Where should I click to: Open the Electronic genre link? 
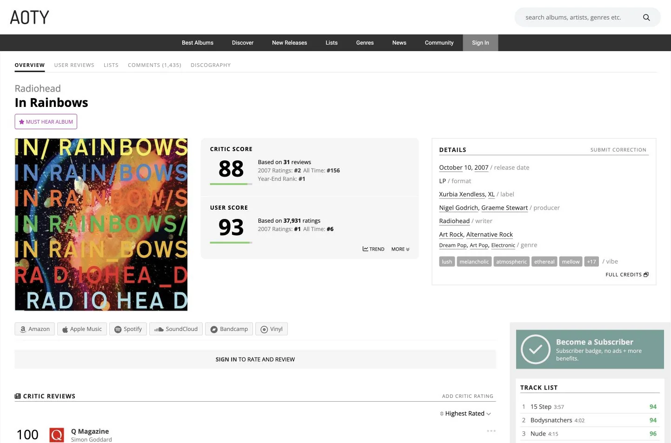point(503,245)
